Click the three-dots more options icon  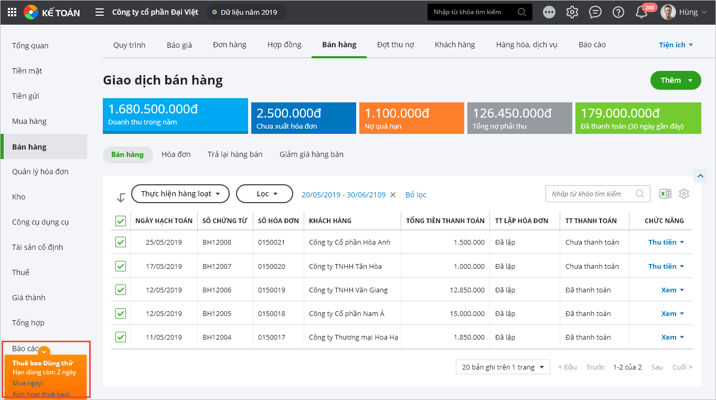[x=549, y=12]
